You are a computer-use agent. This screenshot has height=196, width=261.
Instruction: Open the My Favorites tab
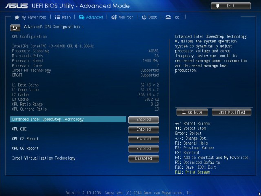[x=31, y=17]
